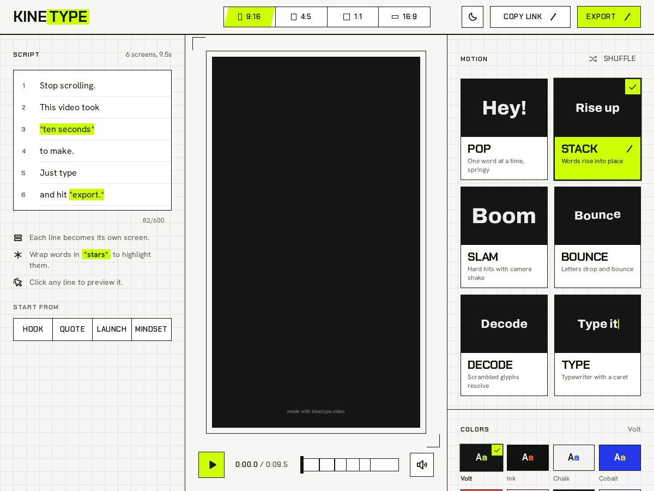Select the Volt color theme
Viewport: 654px width, 491px height.
[x=481, y=458]
